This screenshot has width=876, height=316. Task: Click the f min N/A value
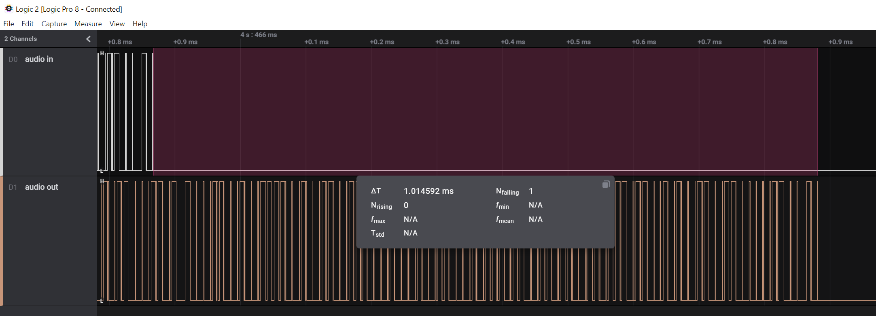point(536,205)
